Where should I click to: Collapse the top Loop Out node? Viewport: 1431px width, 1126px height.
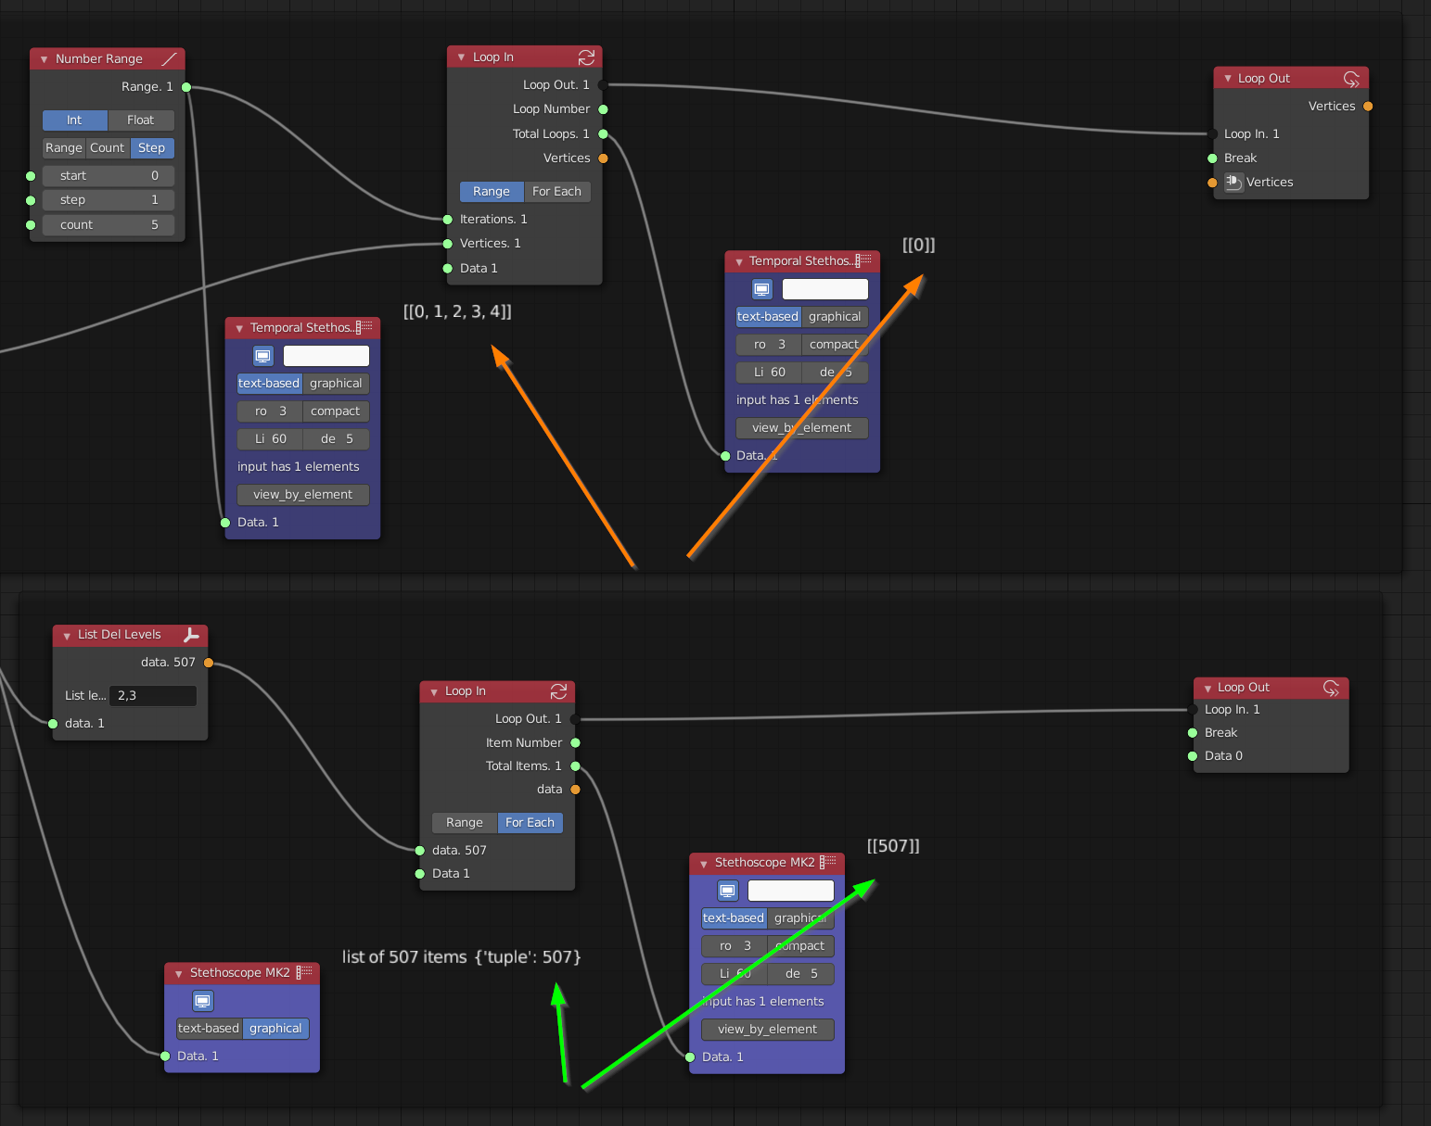1227,79
